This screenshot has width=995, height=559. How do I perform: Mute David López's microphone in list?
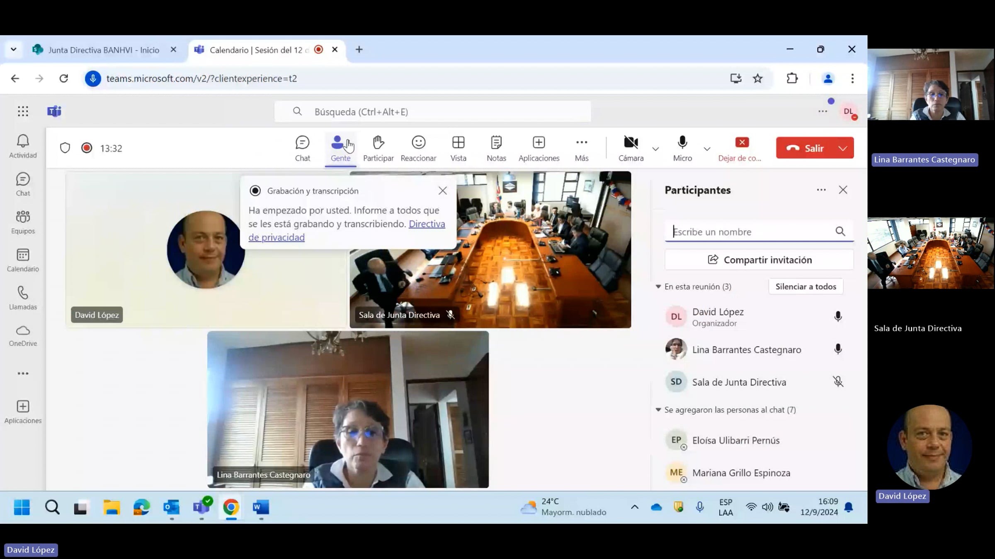pyautogui.click(x=838, y=317)
